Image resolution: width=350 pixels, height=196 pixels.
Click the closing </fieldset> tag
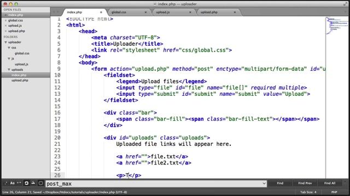click(121, 100)
